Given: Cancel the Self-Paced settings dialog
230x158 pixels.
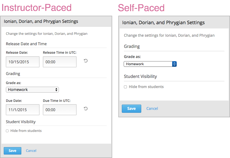Looking at the screenshot, I should [152, 109].
